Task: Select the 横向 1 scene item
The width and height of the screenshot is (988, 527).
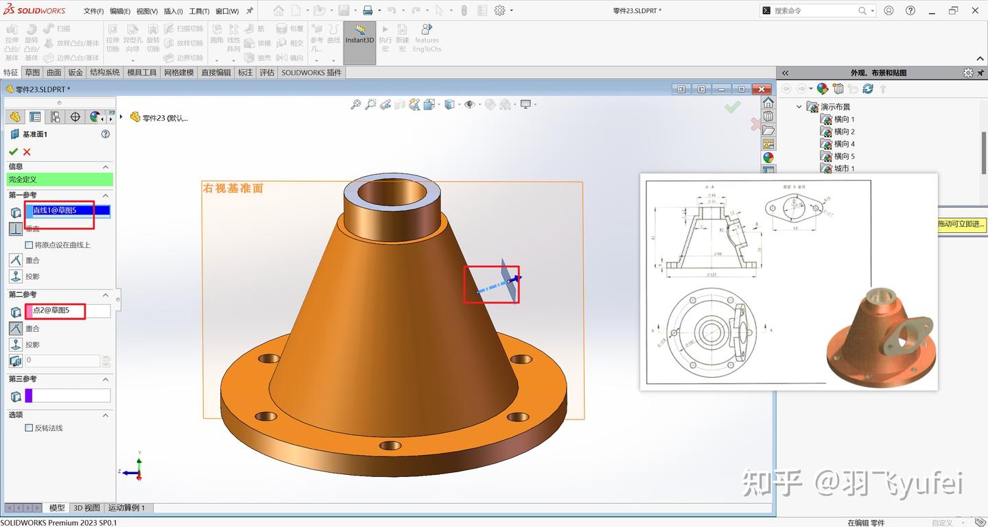Action: [x=844, y=119]
